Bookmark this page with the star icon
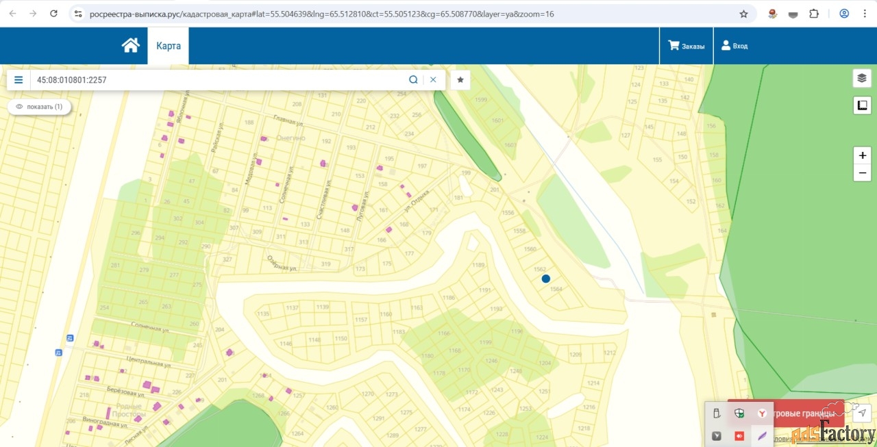The height and width of the screenshot is (447, 877). point(743,14)
